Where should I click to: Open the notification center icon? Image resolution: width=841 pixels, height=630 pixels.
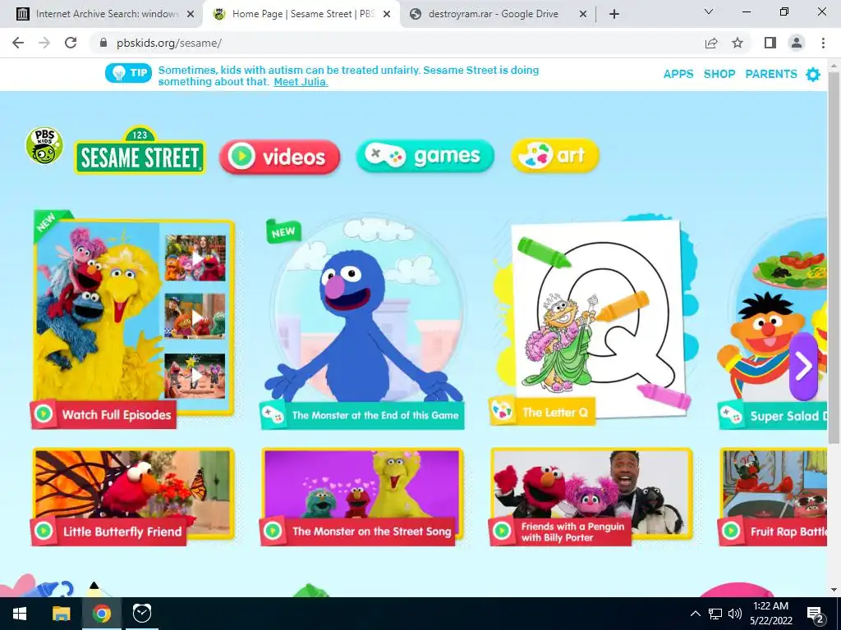point(816,615)
